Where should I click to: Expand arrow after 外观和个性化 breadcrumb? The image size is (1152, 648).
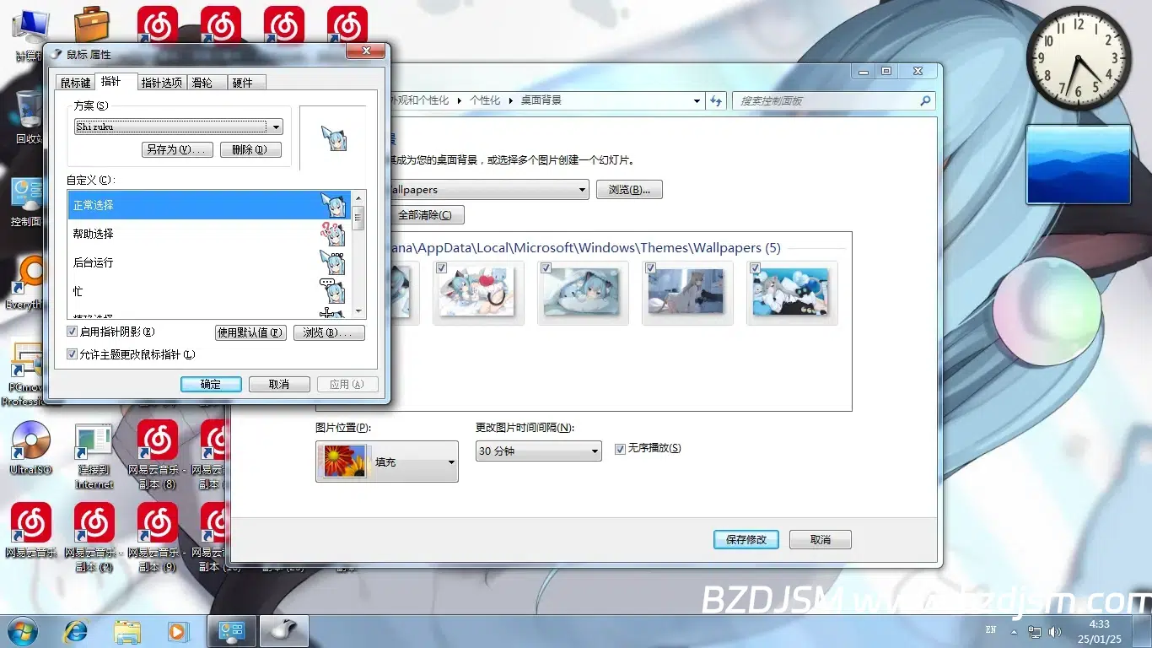click(460, 100)
